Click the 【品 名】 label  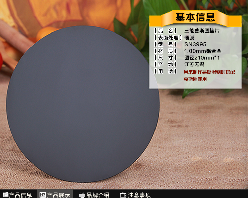click(x=166, y=31)
